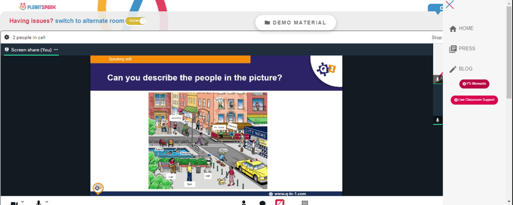Click the '2 people in call' text
Viewport: 513px width, 205px height.
[29, 37]
